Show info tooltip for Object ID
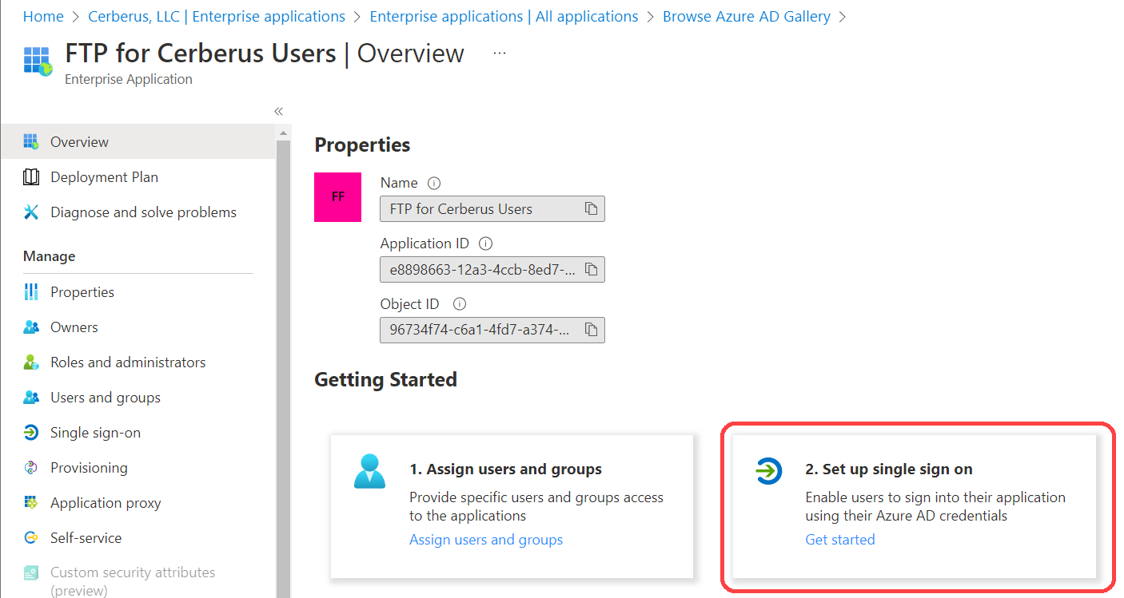This screenshot has width=1124, height=598. (x=459, y=304)
